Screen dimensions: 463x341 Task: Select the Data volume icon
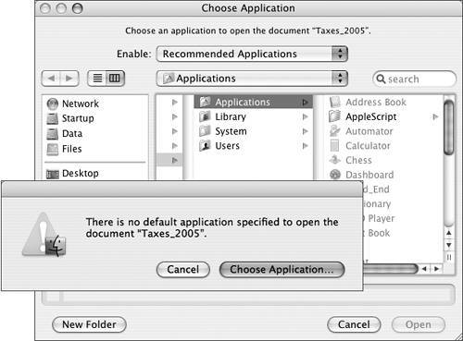click(52, 134)
